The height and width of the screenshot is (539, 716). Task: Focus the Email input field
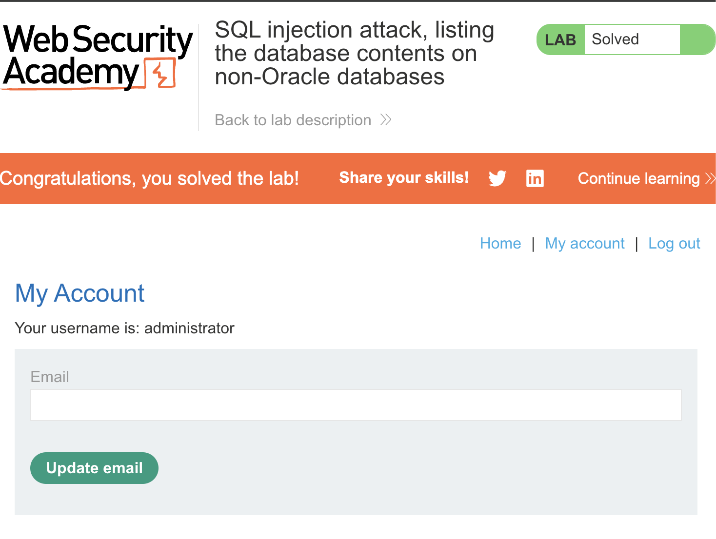356,405
